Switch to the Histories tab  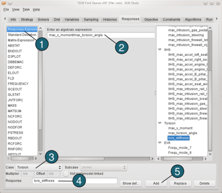tap(110, 20)
